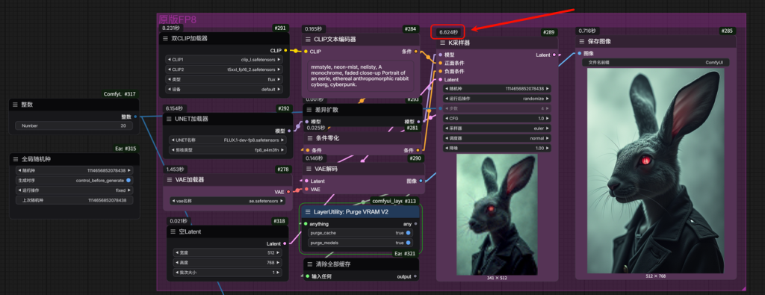This screenshot has width=765, height=295.
Task: Open the 全局随机种 node menu icon
Action: tap(15, 159)
